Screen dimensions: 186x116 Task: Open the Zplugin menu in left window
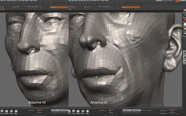(x=46, y=3)
